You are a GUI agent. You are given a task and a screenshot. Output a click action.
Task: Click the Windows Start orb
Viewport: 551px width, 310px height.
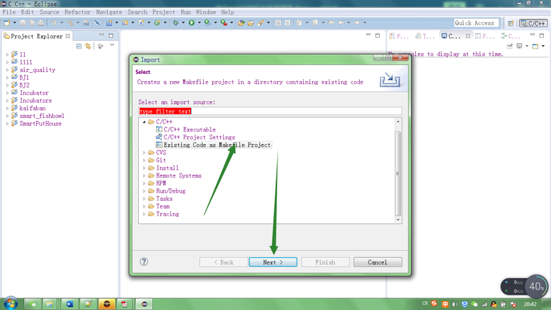click(x=10, y=304)
